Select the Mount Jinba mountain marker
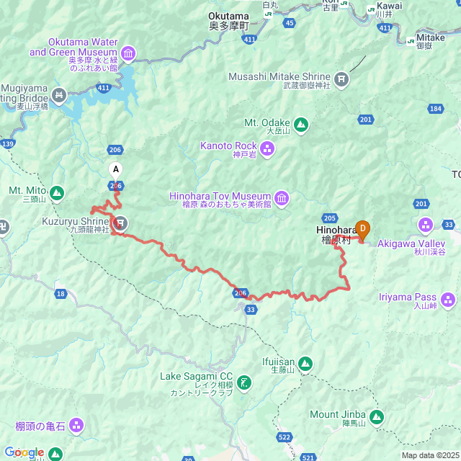 click(377, 418)
